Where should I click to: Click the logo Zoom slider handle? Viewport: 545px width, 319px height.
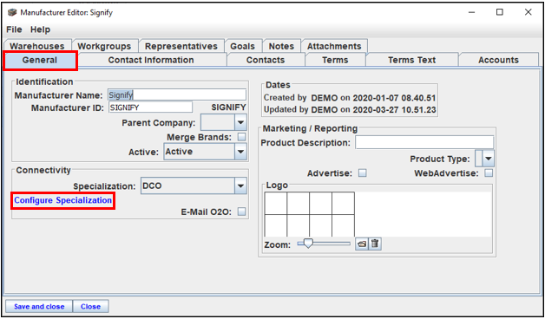pos(307,244)
